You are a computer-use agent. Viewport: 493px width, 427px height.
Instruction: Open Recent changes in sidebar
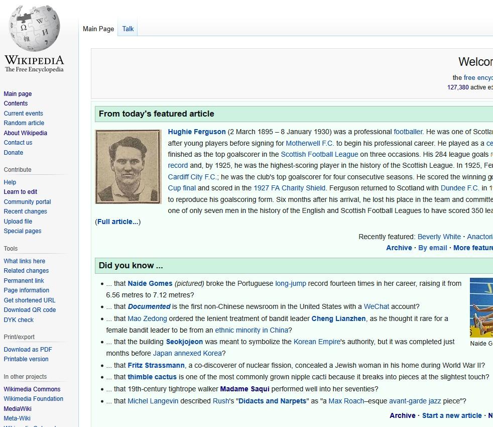click(x=26, y=211)
